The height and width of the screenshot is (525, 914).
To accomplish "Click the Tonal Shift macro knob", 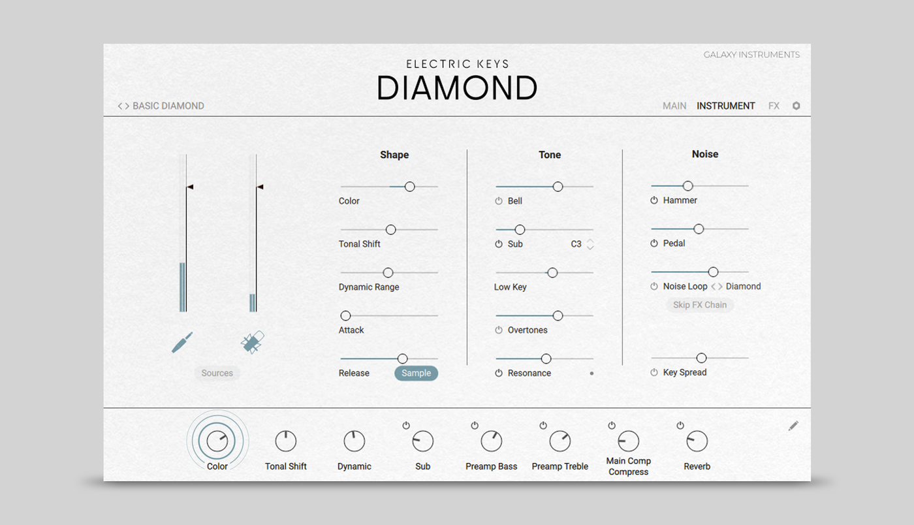I will click(x=286, y=441).
